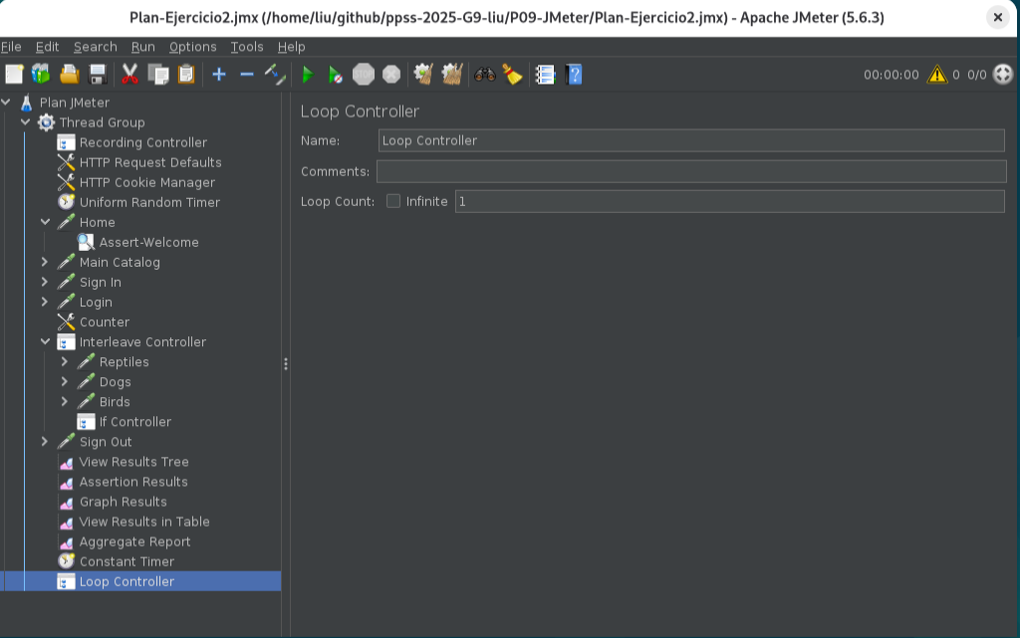Click the remote engine status icon
Image resolution: width=1020 pixels, height=638 pixels.
tap(1003, 75)
